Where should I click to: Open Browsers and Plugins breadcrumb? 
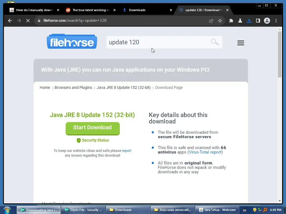[73, 87]
